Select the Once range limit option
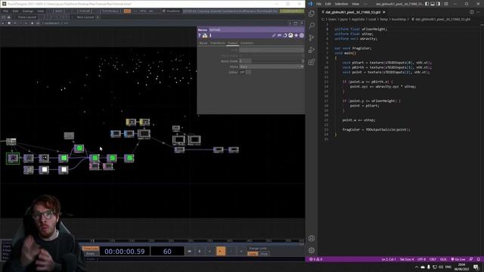The height and width of the screenshot is (272, 484). pos(264,254)
